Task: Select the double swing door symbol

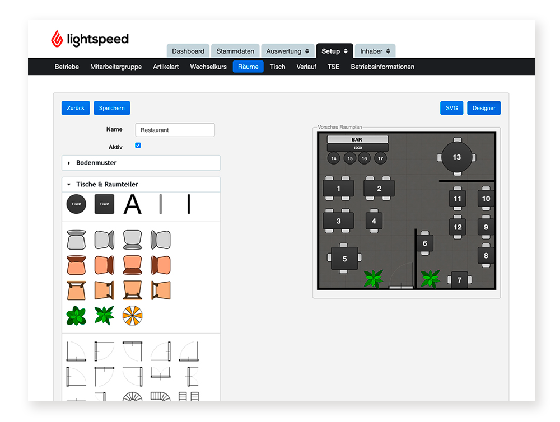Action: (x=160, y=373)
